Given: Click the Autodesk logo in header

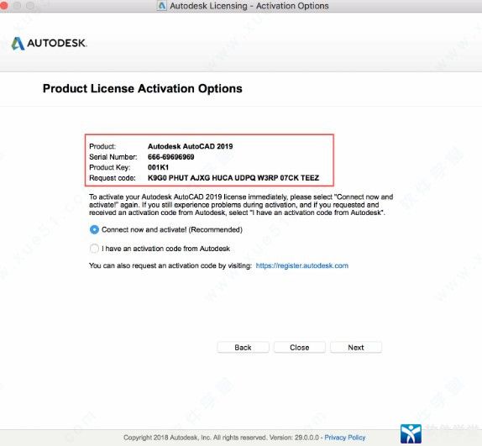Looking at the screenshot, I should (50, 43).
